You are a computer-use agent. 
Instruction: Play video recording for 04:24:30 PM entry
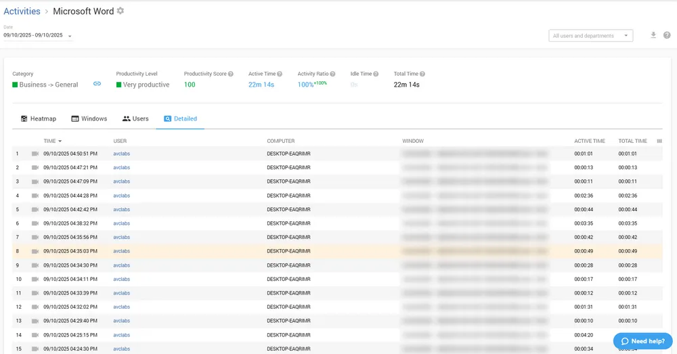(x=35, y=349)
